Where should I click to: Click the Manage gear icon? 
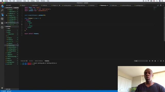[2, 88]
